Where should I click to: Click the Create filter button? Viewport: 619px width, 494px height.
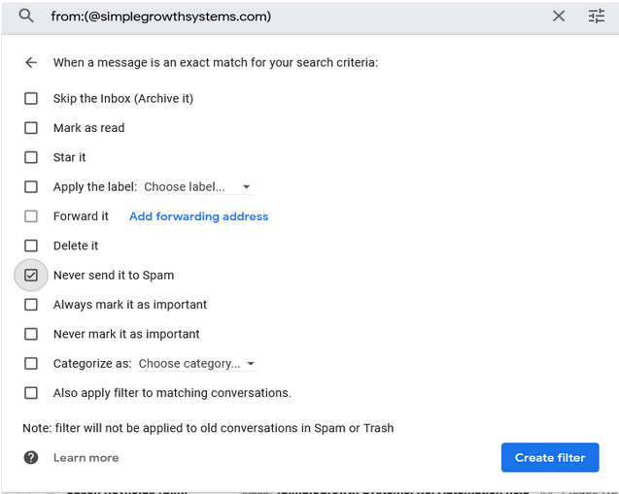(x=550, y=457)
